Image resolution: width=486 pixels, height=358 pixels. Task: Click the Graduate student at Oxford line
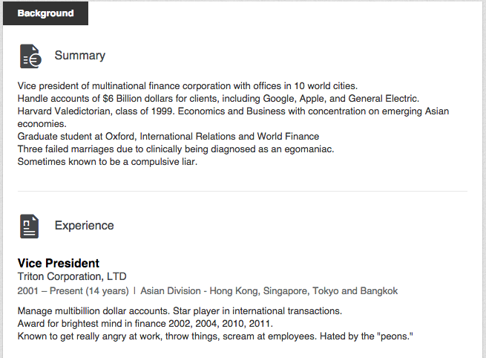(168, 137)
